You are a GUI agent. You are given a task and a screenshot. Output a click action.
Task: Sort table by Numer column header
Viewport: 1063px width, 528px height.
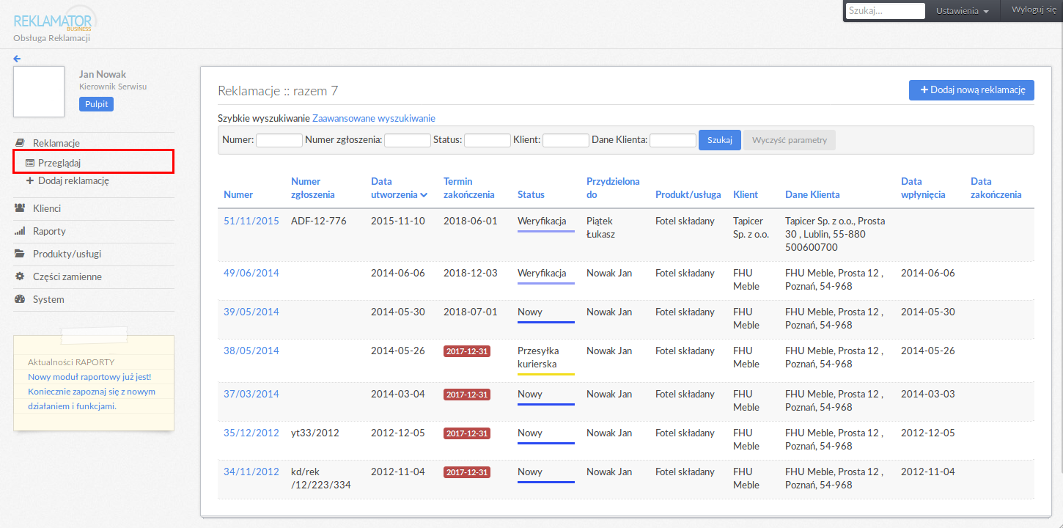pyautogui.click(x=238, y=194)
